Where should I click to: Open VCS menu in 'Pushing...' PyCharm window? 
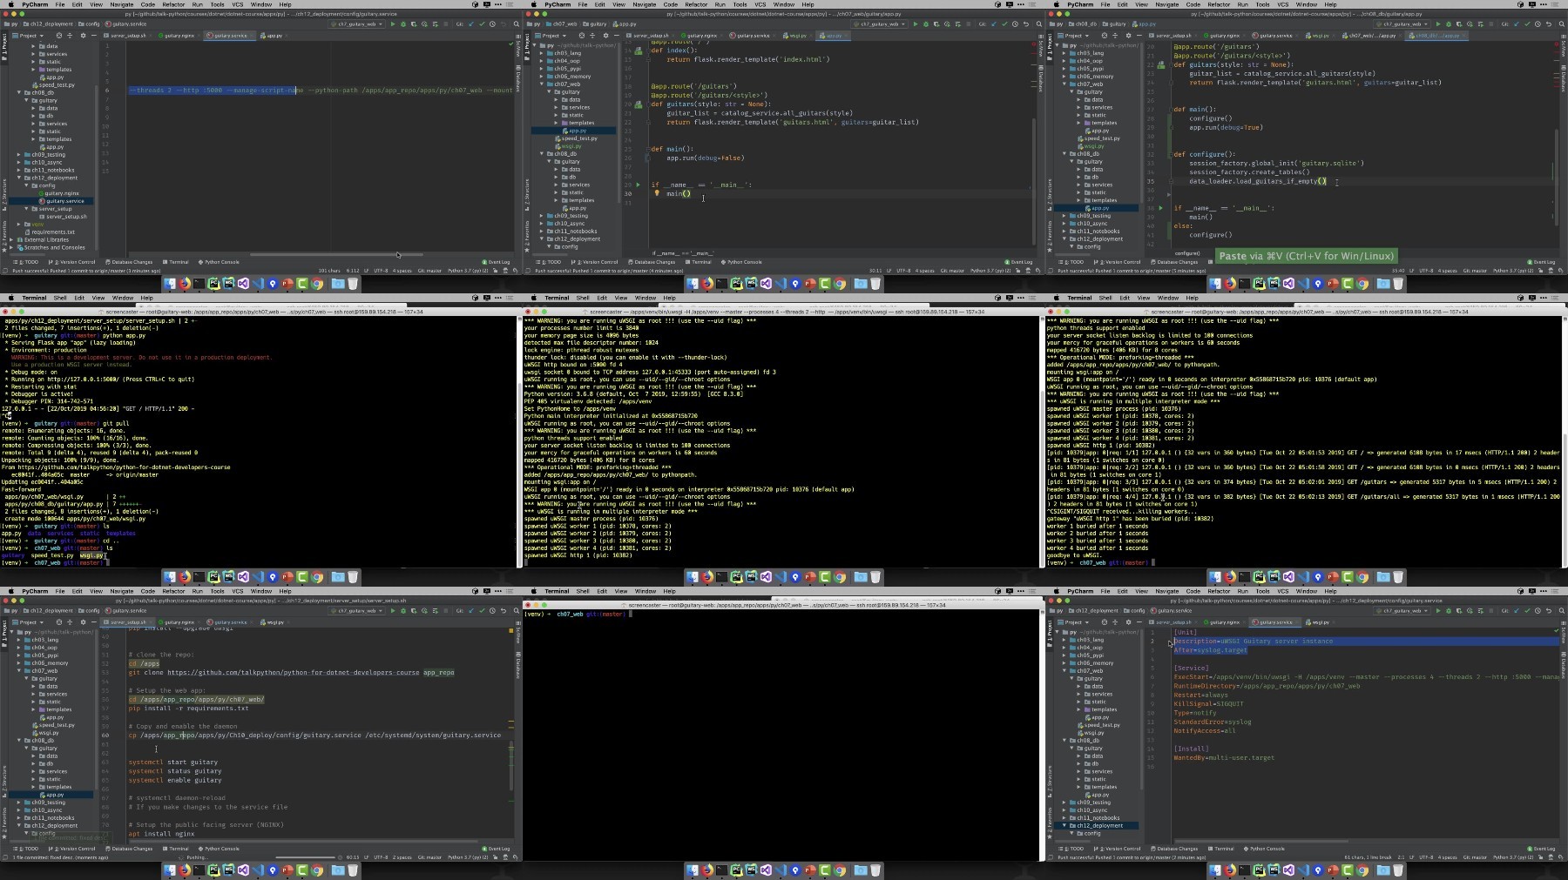click(x=237, y=591)
